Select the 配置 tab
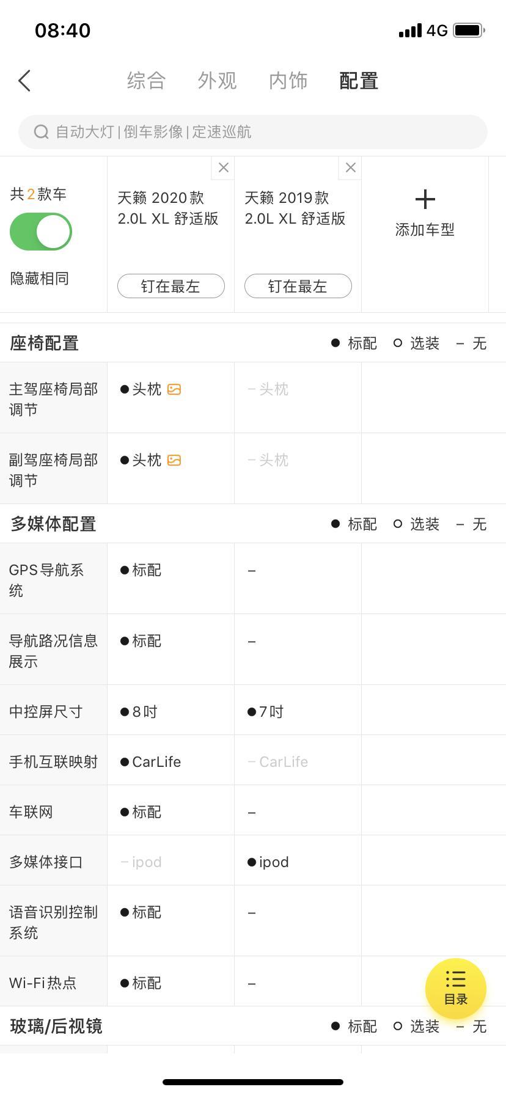 click(359, 81)
